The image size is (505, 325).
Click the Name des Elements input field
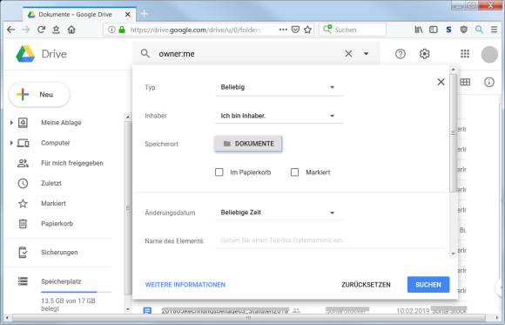(x=332, y=240)
